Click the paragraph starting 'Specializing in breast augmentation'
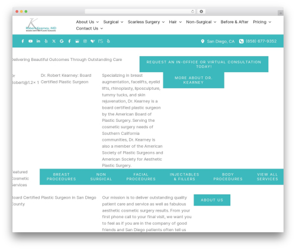 (x=132, y=121)
